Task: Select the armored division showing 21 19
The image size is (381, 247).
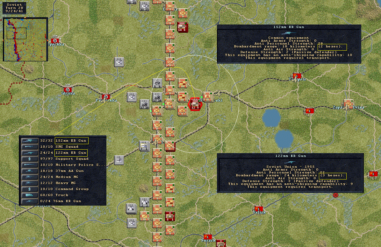Action: [x=170, y=20]
